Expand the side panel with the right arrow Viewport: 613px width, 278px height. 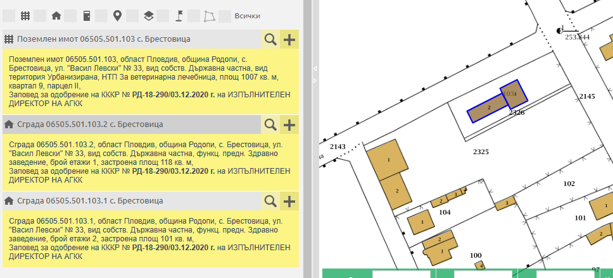[315, 81]
